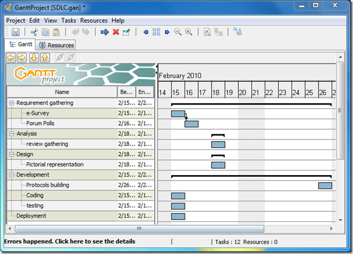Click the vertical scrollbar down arrow

click(340, 220)
